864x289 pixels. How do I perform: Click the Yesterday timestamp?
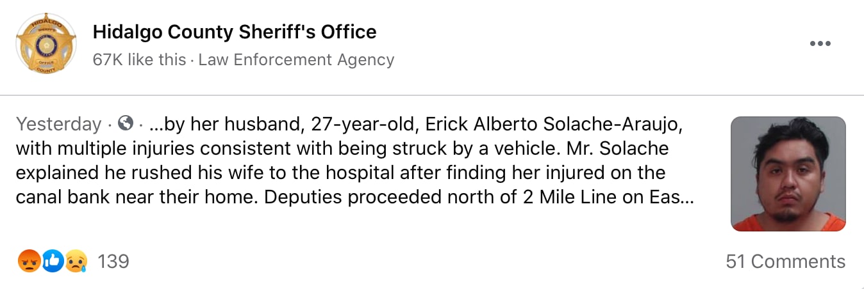(x=58, y=123)
